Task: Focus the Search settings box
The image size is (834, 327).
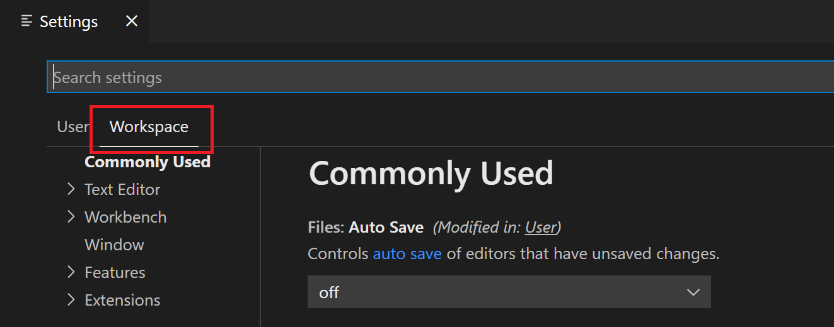Action: pyautogui.click(x=441, y=77)
